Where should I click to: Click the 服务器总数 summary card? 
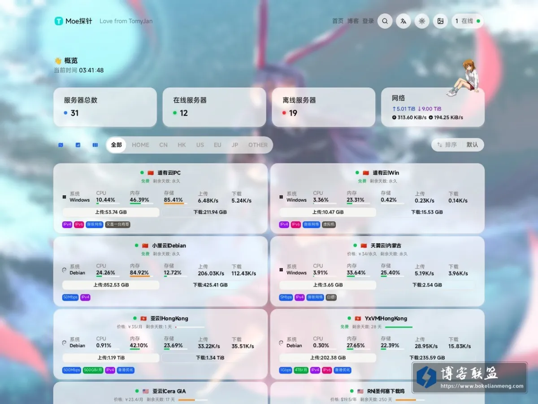point(105,107)
